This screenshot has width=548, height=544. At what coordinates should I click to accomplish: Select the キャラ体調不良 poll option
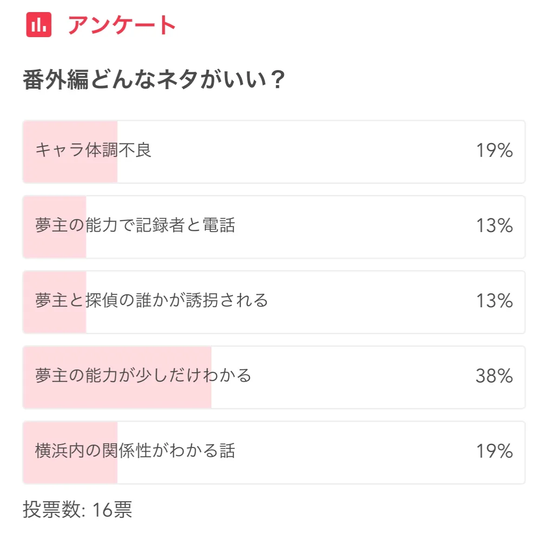[93, 150]
